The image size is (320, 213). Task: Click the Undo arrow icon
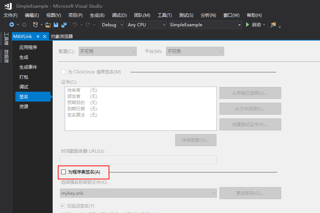point(75,25)
